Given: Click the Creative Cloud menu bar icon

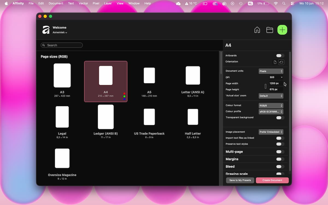Looking at the screenshot, I should pos(215,4).
